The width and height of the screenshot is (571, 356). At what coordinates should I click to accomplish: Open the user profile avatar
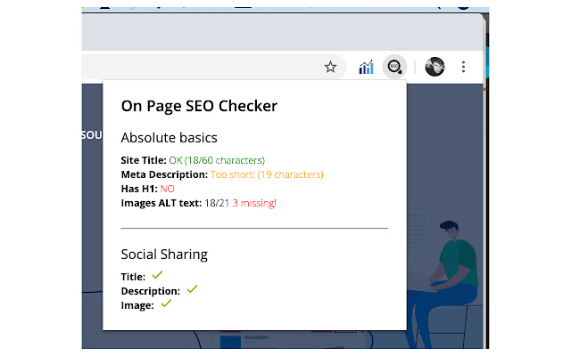click(434, 67)
